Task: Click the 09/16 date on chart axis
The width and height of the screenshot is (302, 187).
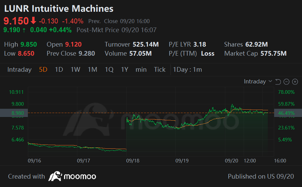Action: point(35,161)
